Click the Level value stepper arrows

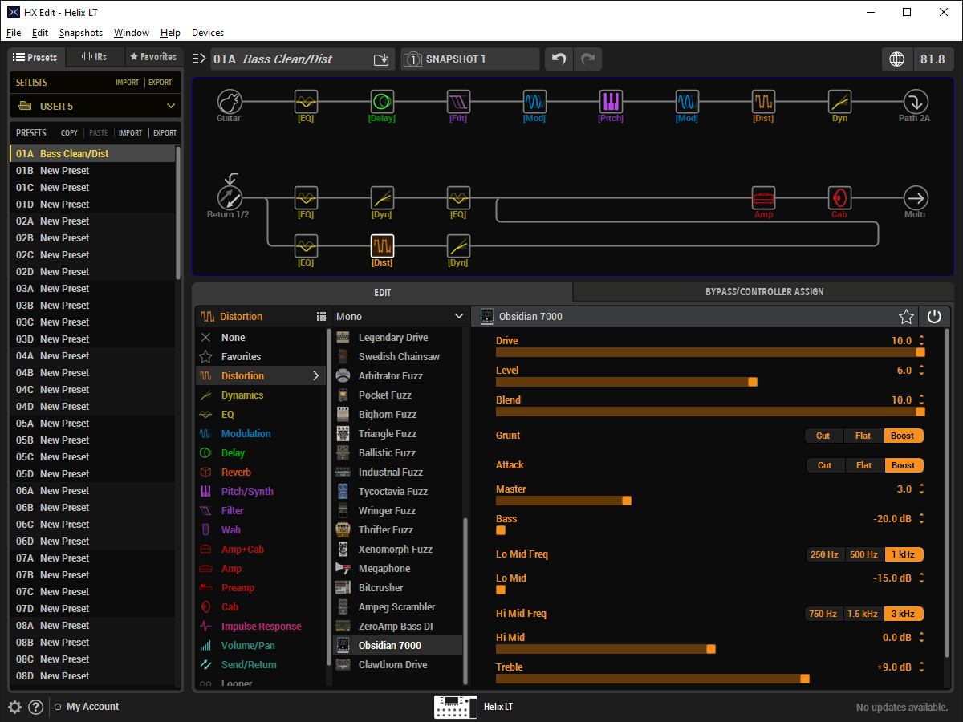point(921,371)
